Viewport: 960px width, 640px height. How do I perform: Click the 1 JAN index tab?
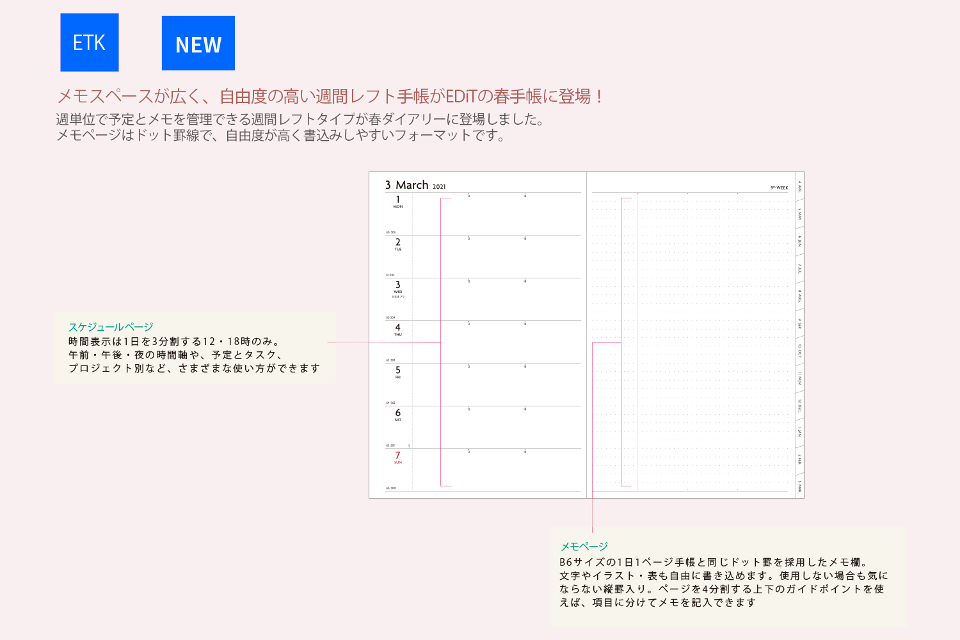[800, 433]
